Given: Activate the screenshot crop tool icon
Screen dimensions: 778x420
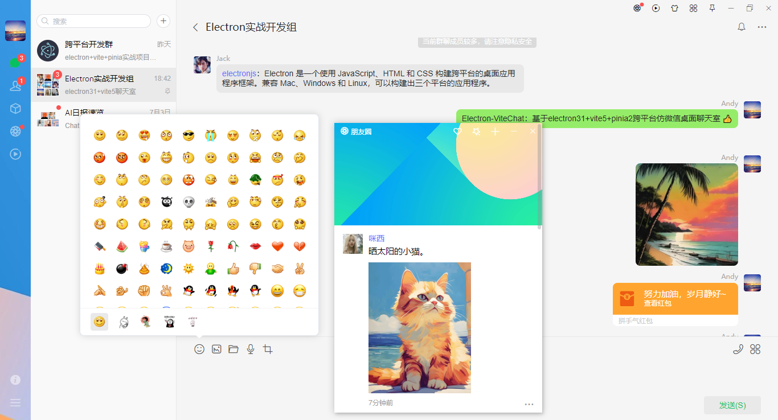Looking at the screenshot, I should coord(267,349).
